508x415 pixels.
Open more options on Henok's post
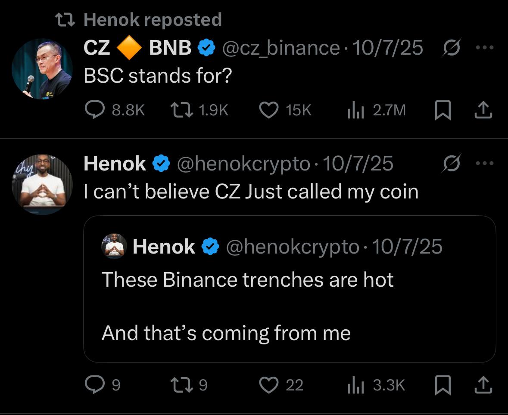[485, 163]
